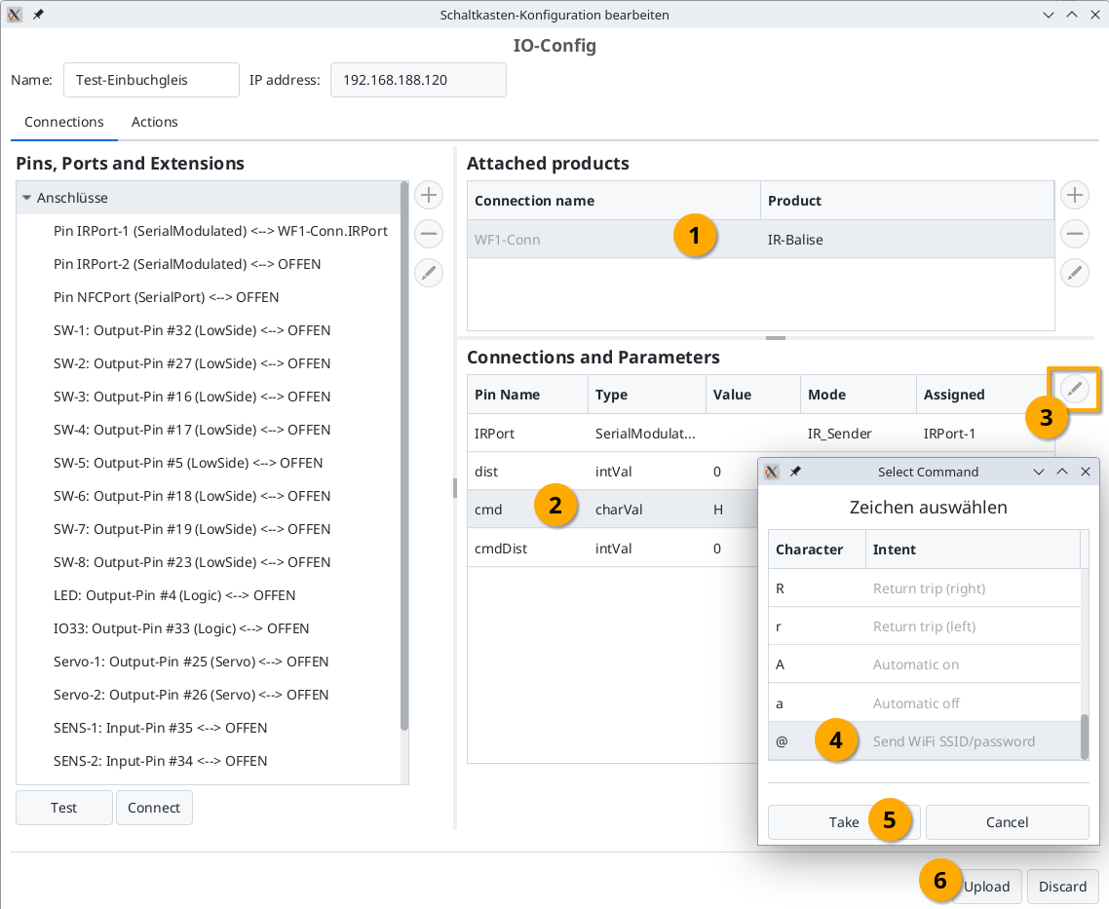Click the Pin Name column header
This screenshot has height=909, width=1109.
click(527, 395)
